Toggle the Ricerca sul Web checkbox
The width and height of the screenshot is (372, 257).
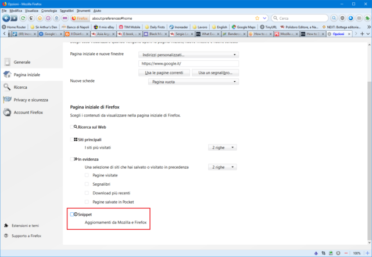tap(72, 126)
